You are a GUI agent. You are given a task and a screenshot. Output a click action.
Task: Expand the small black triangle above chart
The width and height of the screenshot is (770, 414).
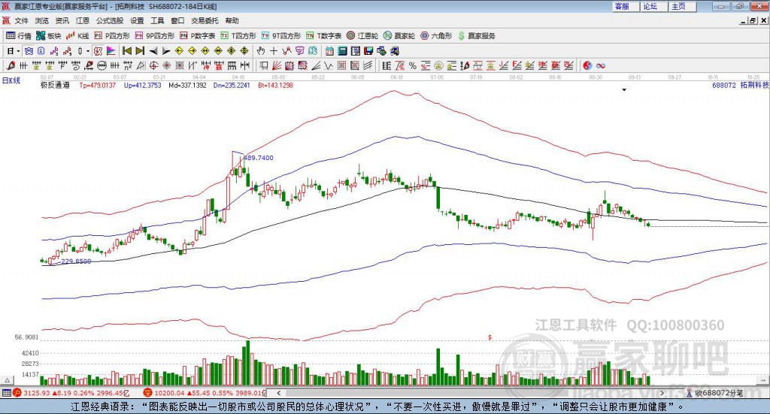coord(624,89)
